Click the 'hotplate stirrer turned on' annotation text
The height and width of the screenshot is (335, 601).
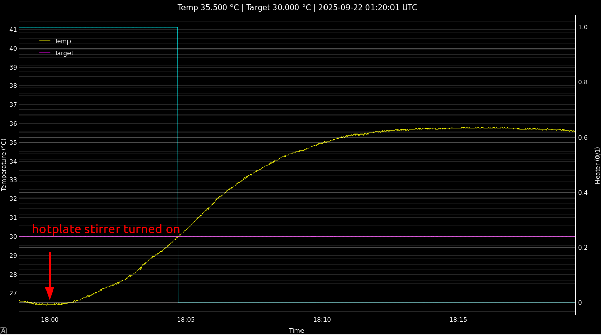point(106,229)
